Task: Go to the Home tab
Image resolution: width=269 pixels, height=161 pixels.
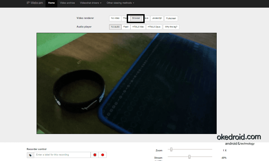Action: [51, 3]
